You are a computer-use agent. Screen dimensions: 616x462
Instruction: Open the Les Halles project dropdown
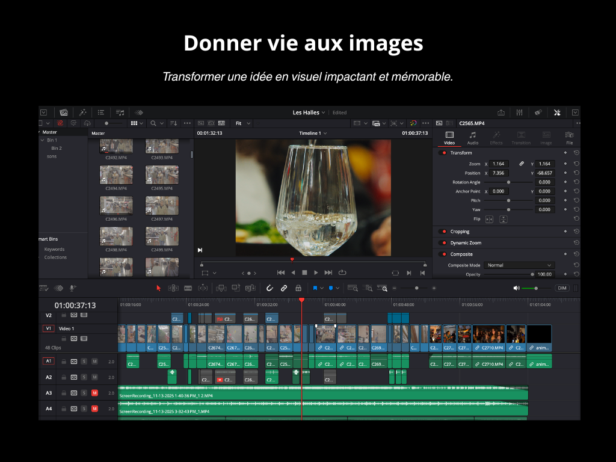click(309, 112)
